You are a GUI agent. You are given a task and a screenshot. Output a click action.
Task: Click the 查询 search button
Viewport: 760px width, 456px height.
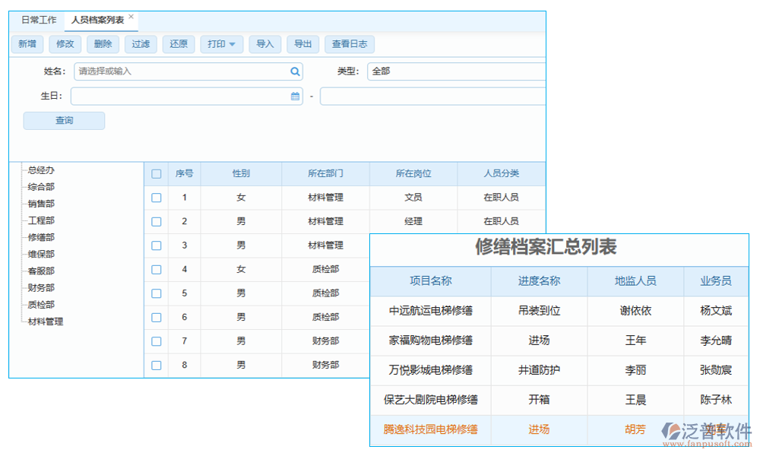point(65,120)
